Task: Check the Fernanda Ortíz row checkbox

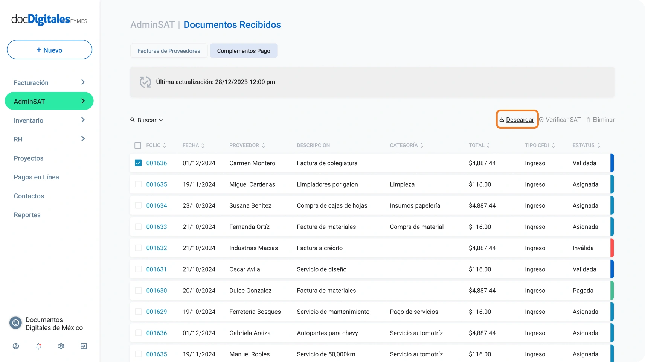Action: click(x=138, y=227)
